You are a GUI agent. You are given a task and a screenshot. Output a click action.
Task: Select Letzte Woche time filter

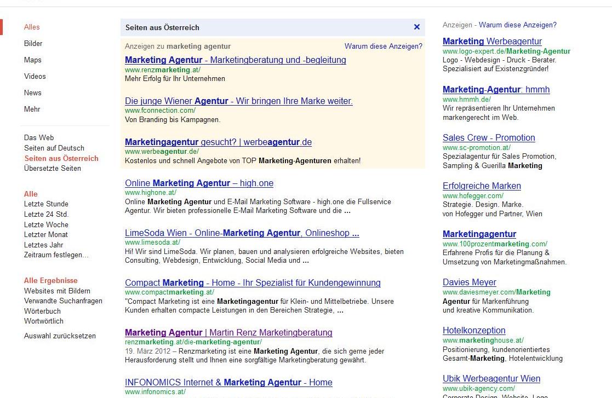tap(46, 224)
